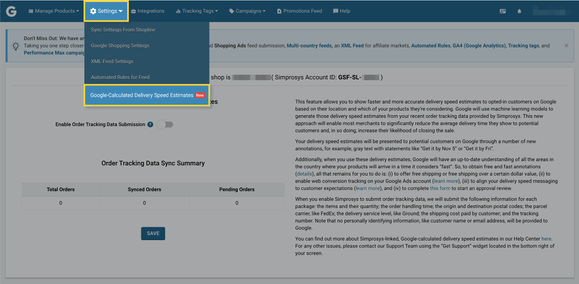579x284 pixels.
Task: Click the Total Orders column header
Action: 61,189
